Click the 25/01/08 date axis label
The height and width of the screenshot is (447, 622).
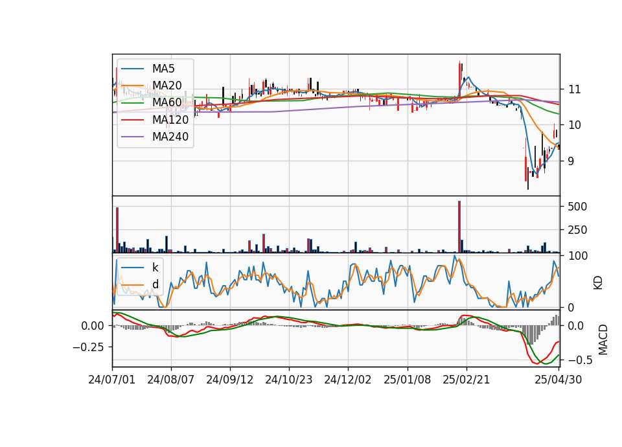[407, 380]
